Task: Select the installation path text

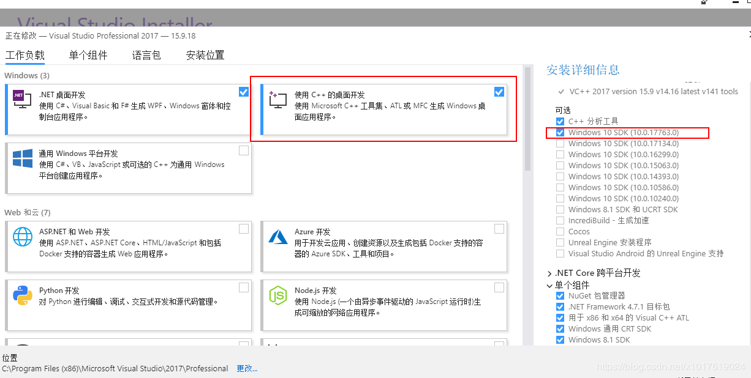Action: pyautogui.click(x=115, y=369)
